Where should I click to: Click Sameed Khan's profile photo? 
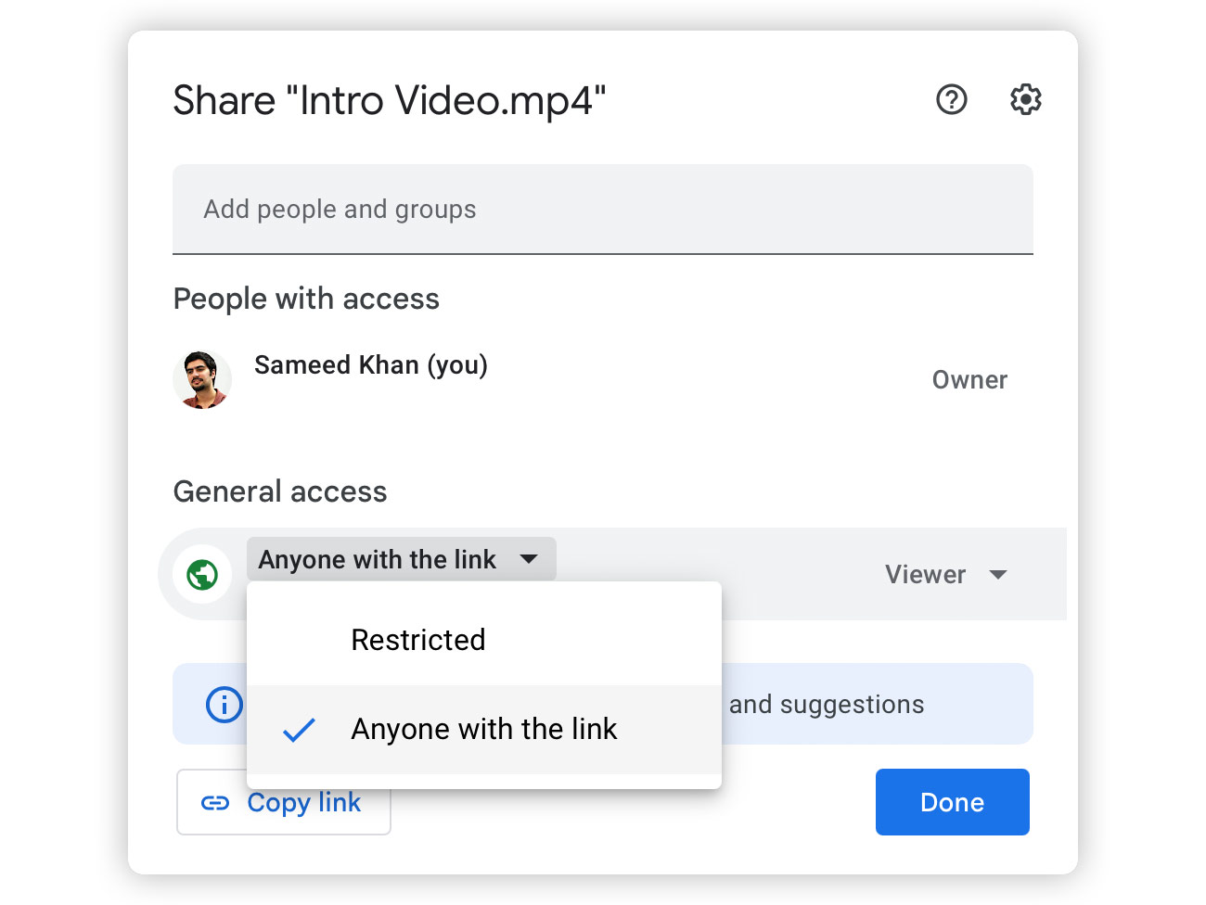[202, 380]
